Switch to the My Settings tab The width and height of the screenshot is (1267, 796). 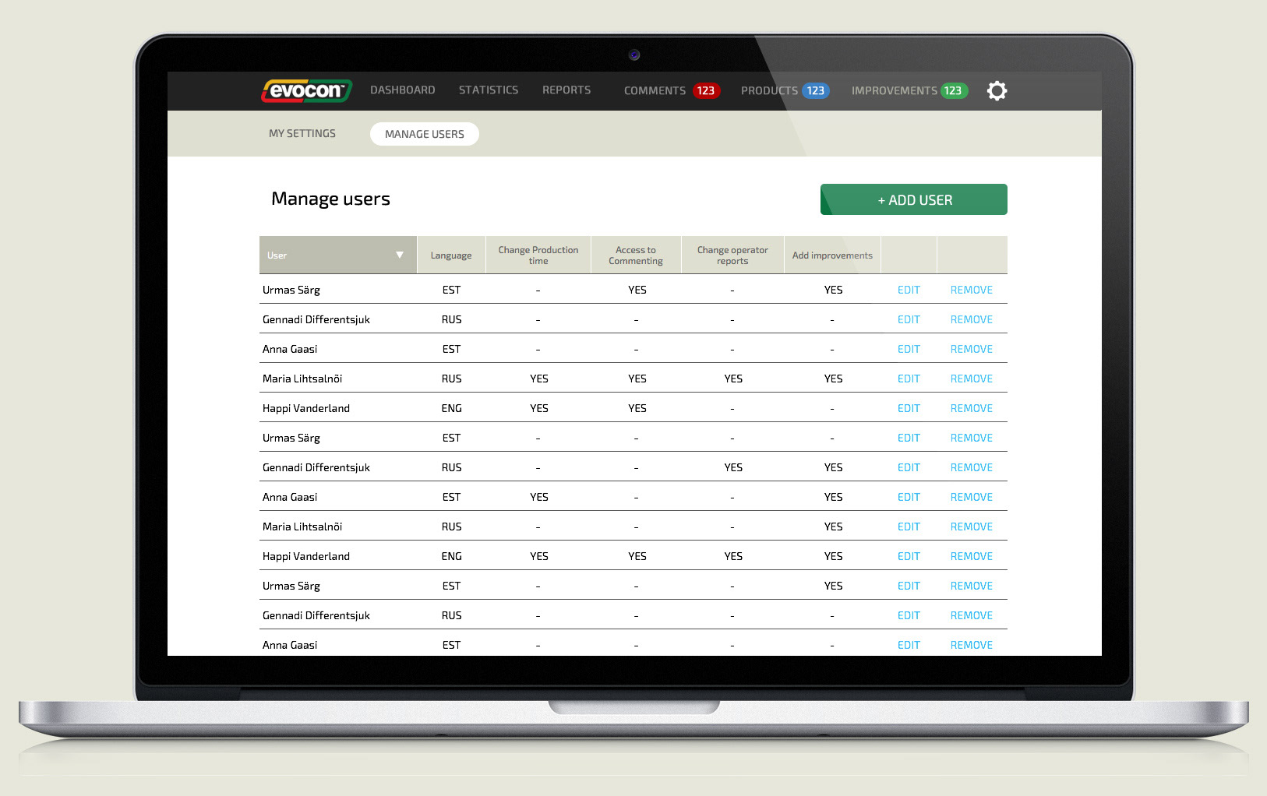(x=302, y=134)
